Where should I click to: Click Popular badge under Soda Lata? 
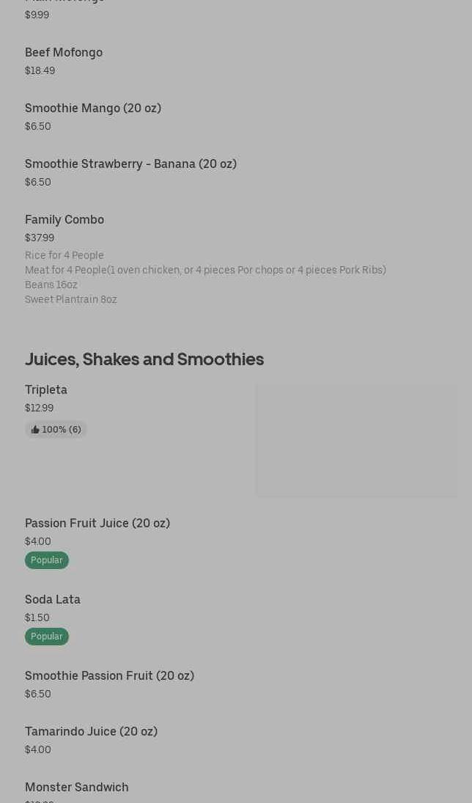[47, 637]
